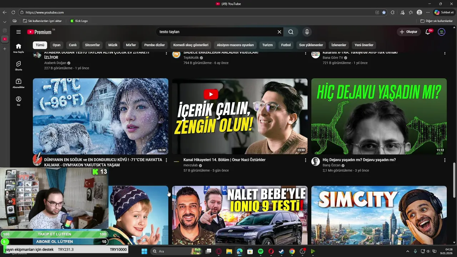Open Steam from the taskbar
This screenshot has width=457, height=257.
tap(281, 251)
